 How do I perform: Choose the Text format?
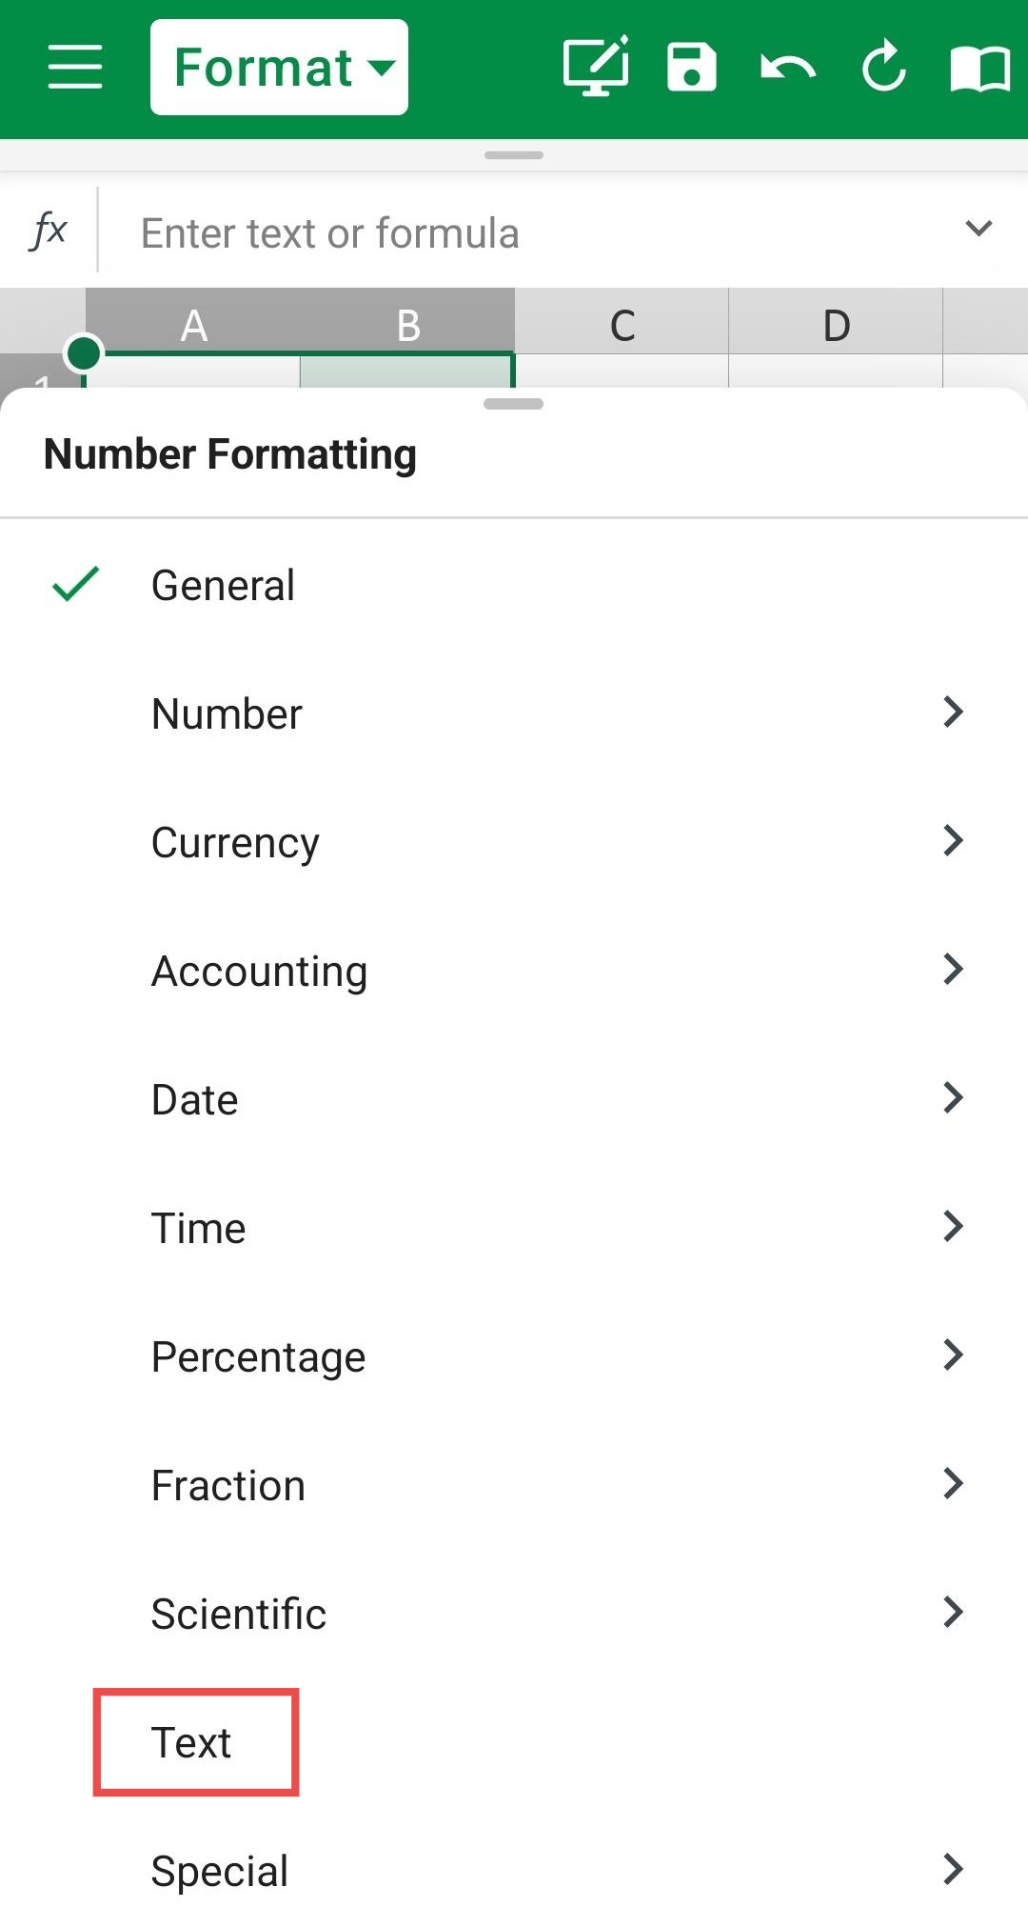[191, 1742]
